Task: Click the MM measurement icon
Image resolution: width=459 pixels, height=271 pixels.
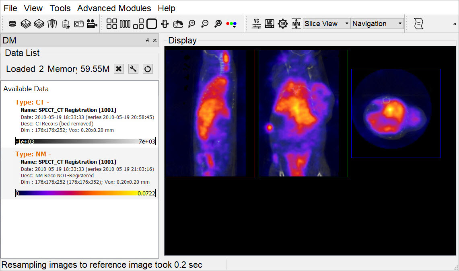Action: [x=296, y=24]
